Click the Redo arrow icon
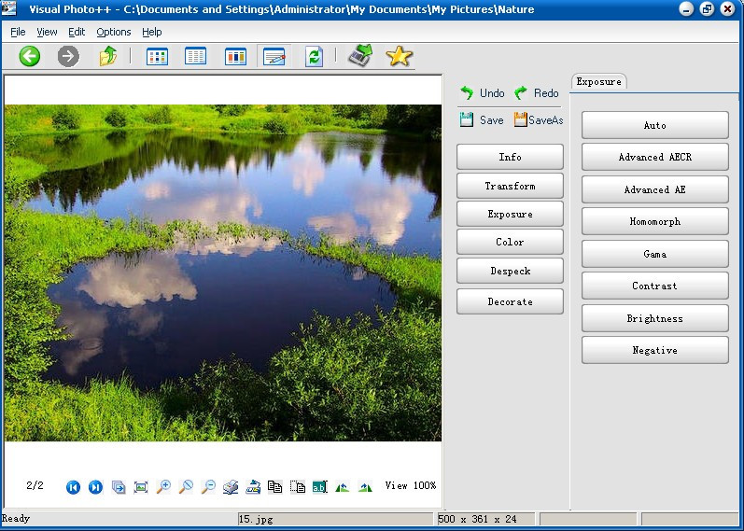Viewport: 744px width, 531px height. 521,93
